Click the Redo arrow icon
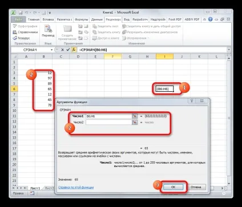Image resolution: width=242 pixels, height=207 pixels. (x=35, y=13)
